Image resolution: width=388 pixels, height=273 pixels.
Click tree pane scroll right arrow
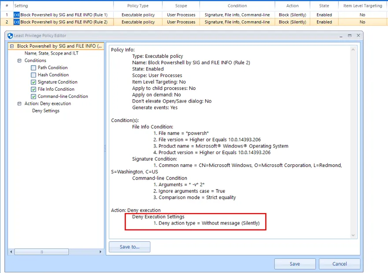pyautogui.click(x=101, y=252)
